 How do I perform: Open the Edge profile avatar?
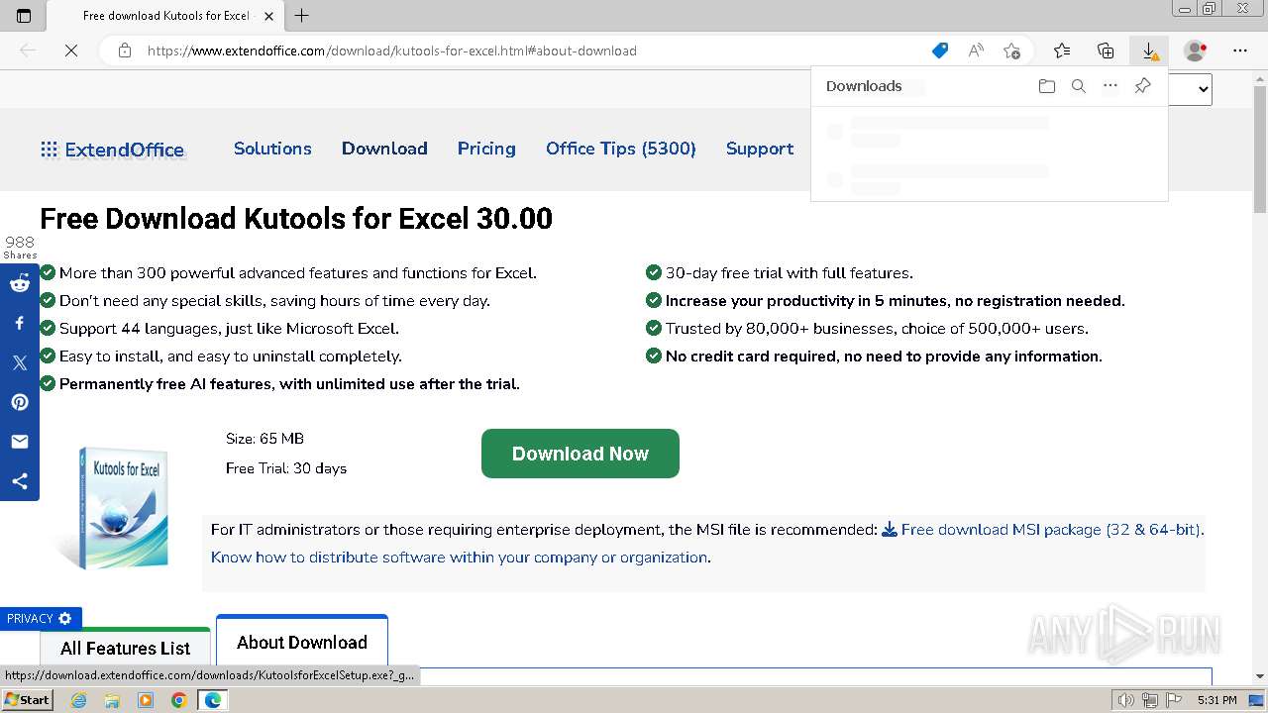click(1196, 51)
